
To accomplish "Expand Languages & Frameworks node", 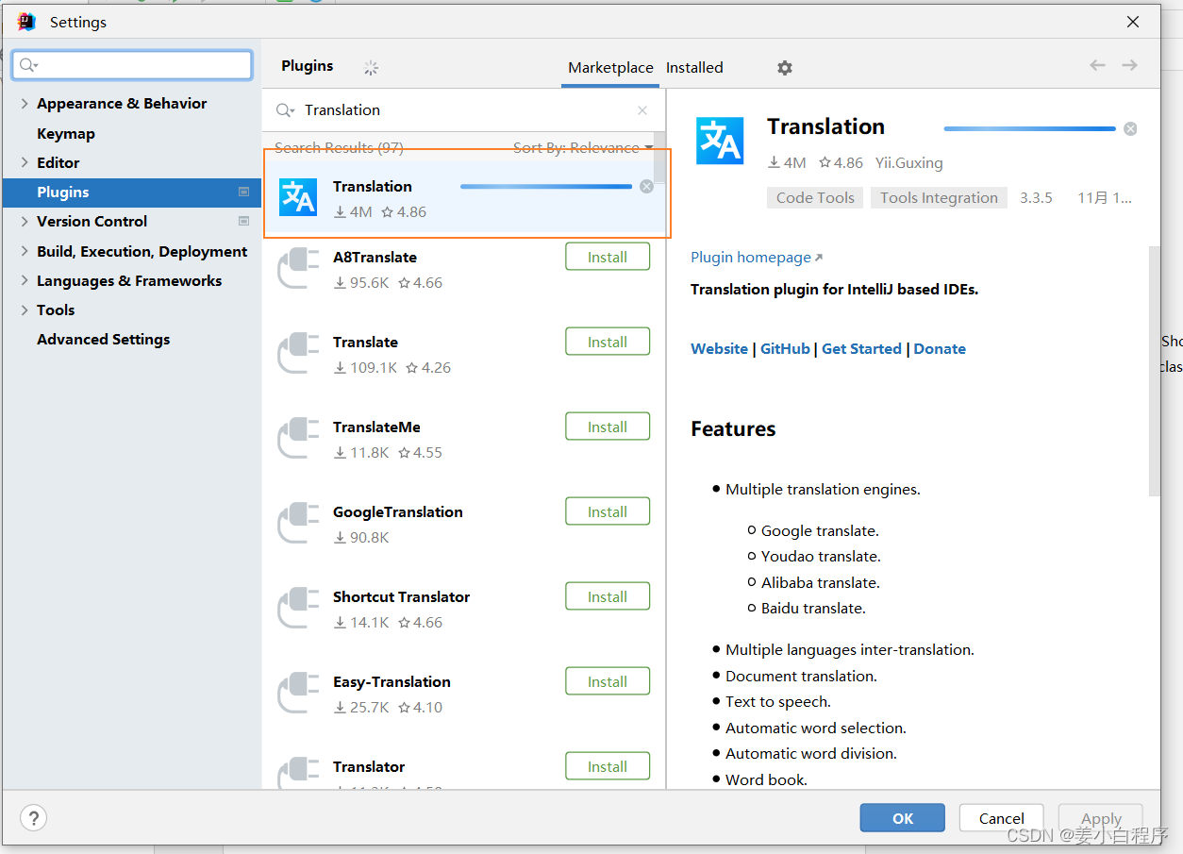I will (x=25, y=280).
